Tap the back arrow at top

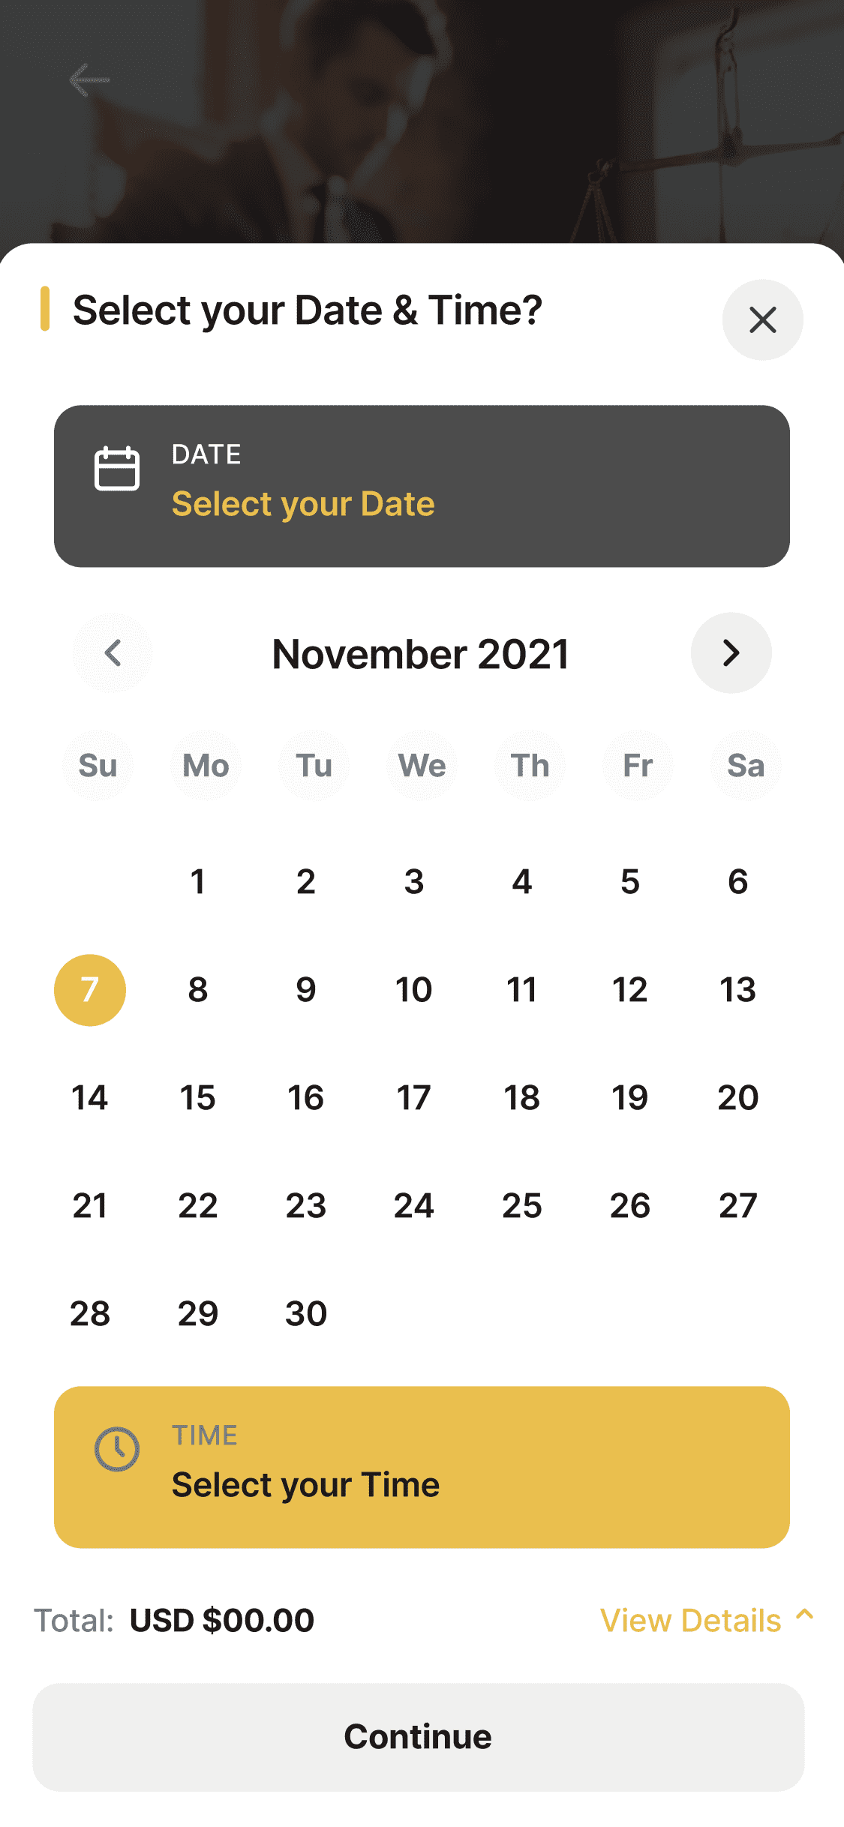89,80
